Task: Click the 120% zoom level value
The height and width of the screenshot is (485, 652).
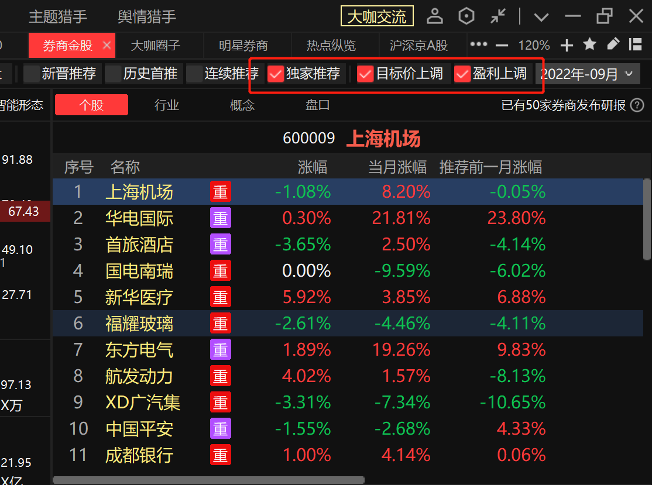Action: coord(534,45)
